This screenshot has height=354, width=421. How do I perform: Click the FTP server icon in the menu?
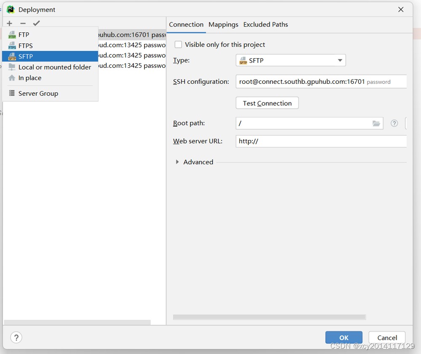tap(12, 35)
